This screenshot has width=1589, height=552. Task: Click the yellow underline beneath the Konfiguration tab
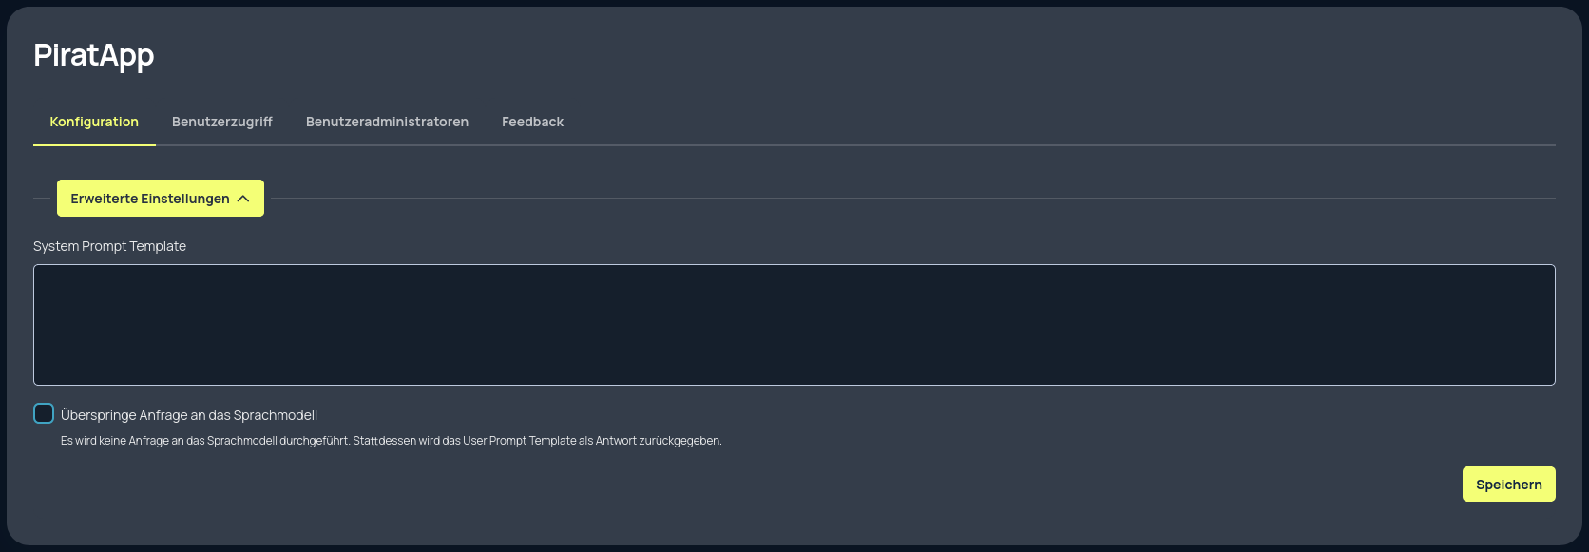click(94, 144)
